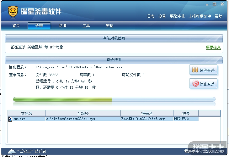229x157 pixels.
Task: Click “云安全”已开启 status text
Action: coord(32,151)
